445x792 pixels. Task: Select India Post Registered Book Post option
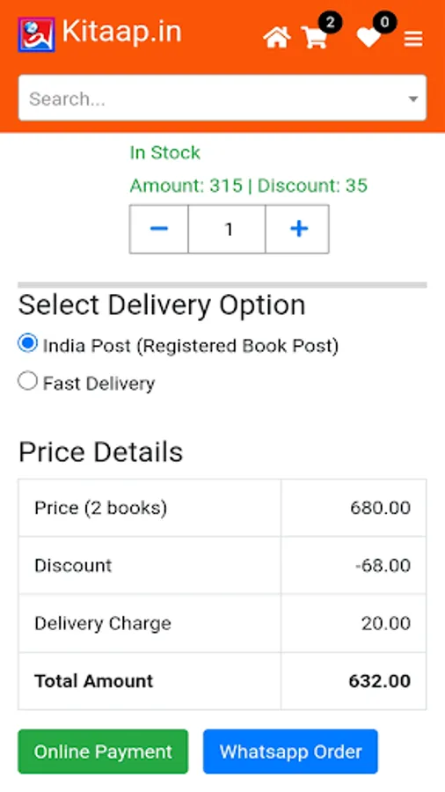click(27, 343)
